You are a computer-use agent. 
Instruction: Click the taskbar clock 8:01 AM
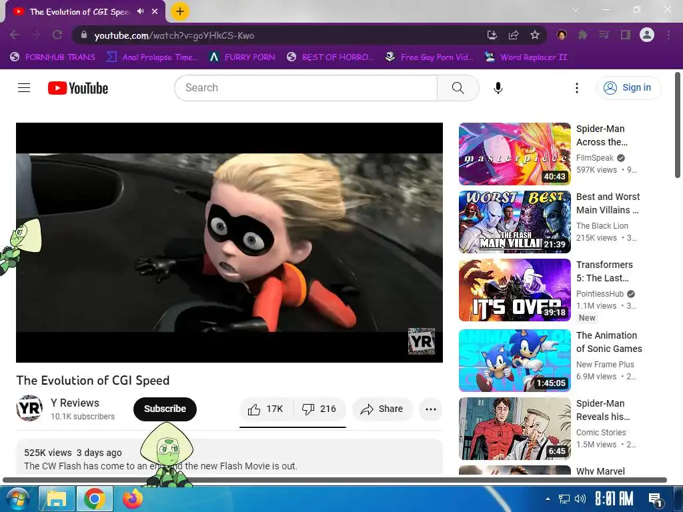[x=614, y=499]
